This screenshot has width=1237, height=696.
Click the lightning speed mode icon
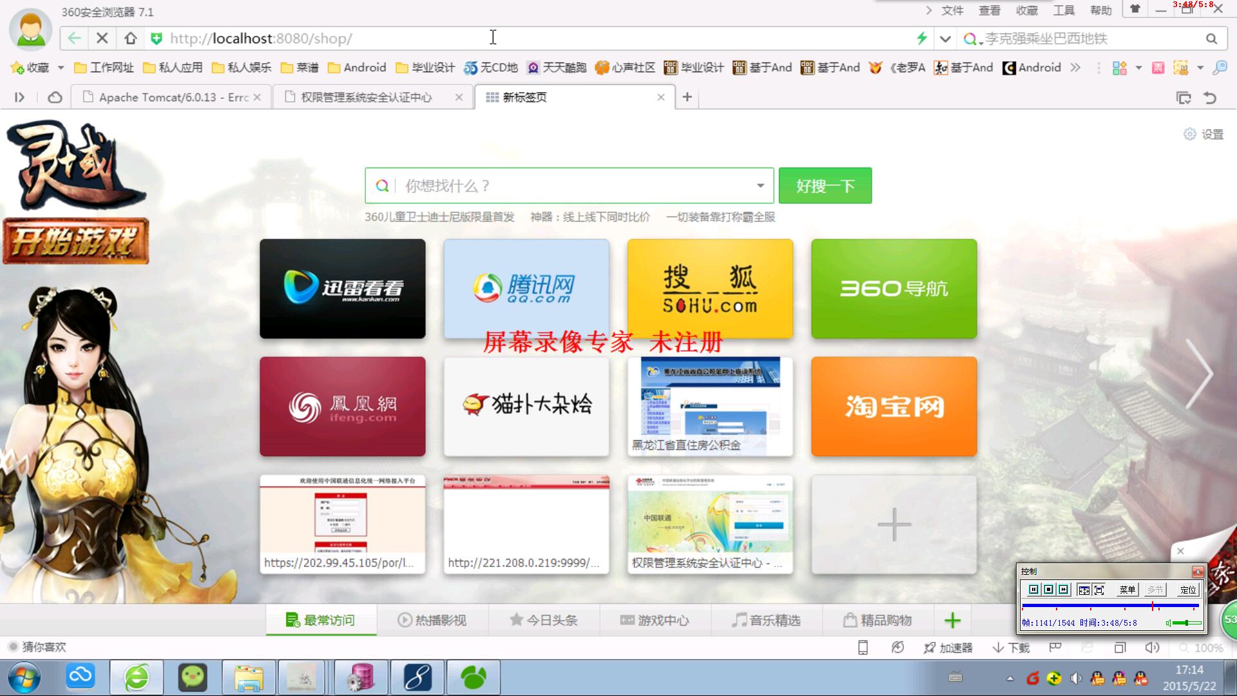tap(922, 39)
